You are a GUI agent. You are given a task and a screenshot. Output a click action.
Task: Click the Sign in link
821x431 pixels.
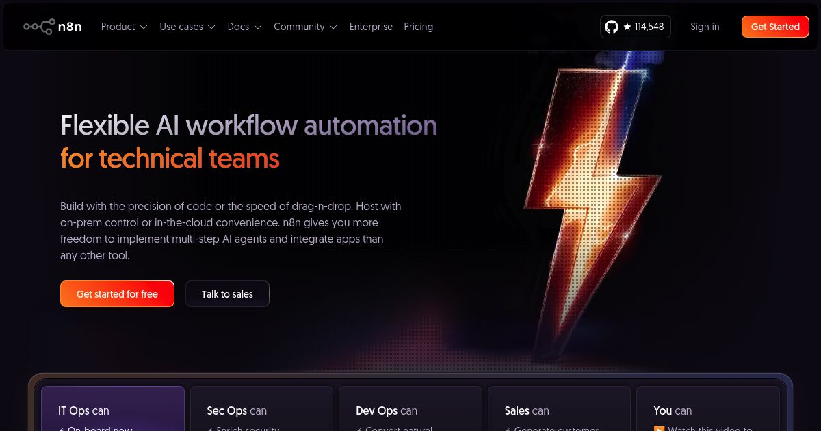point(705,27)
